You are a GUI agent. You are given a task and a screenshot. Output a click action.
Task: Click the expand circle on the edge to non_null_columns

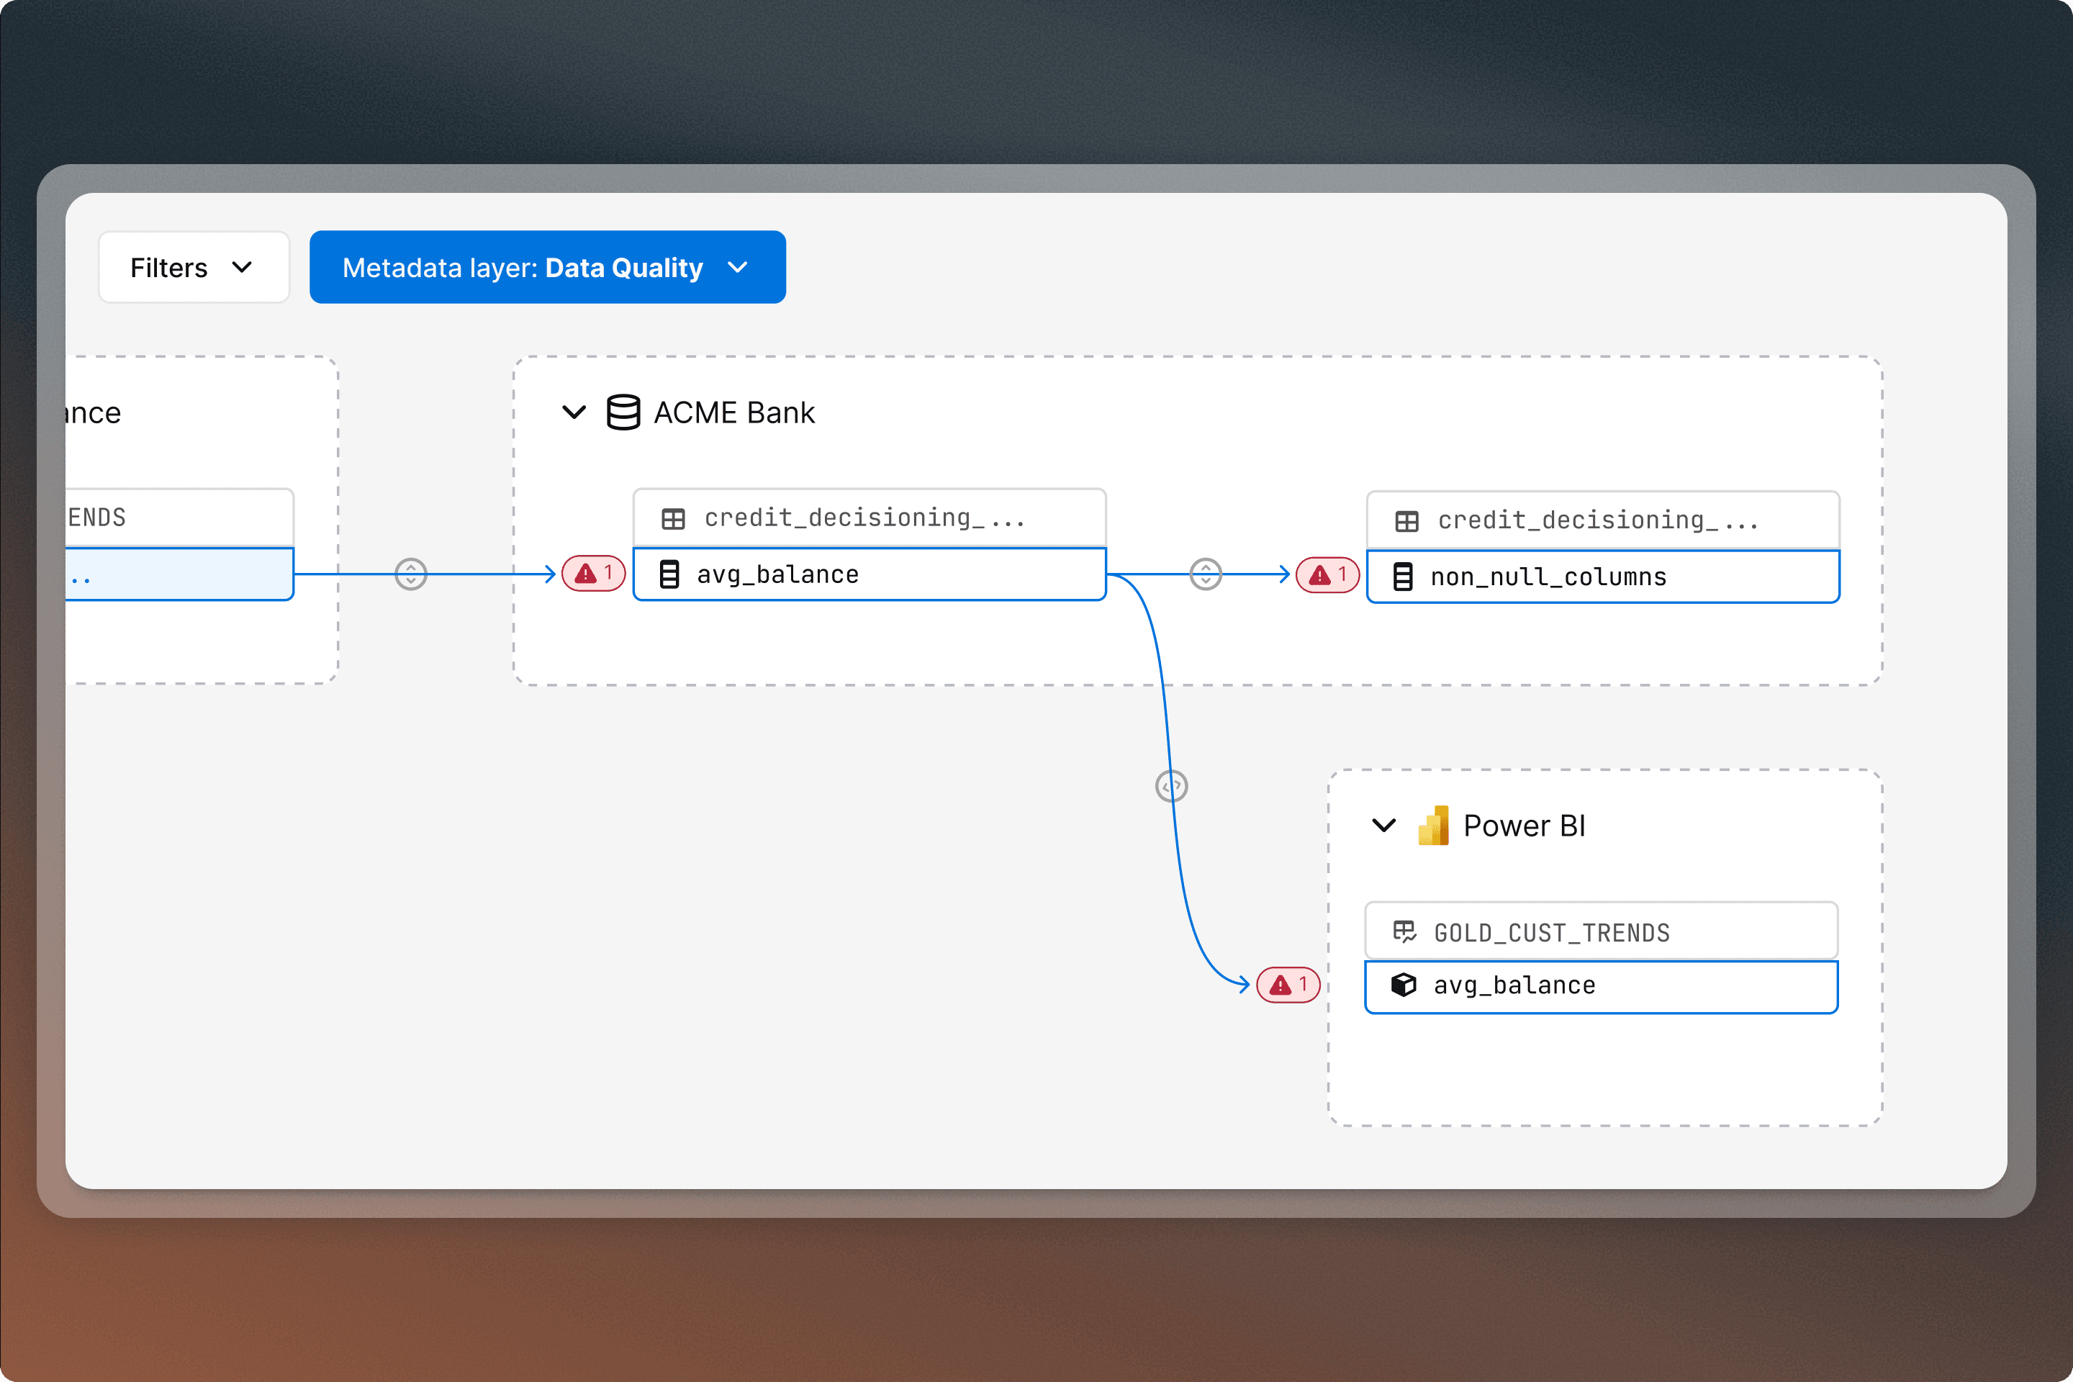click(1206, 574)
